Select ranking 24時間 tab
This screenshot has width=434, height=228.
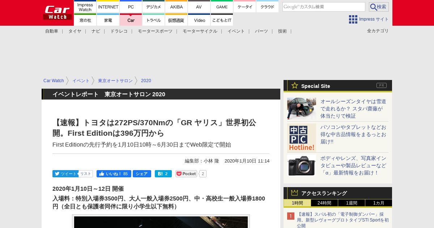[x=324, y=203]
